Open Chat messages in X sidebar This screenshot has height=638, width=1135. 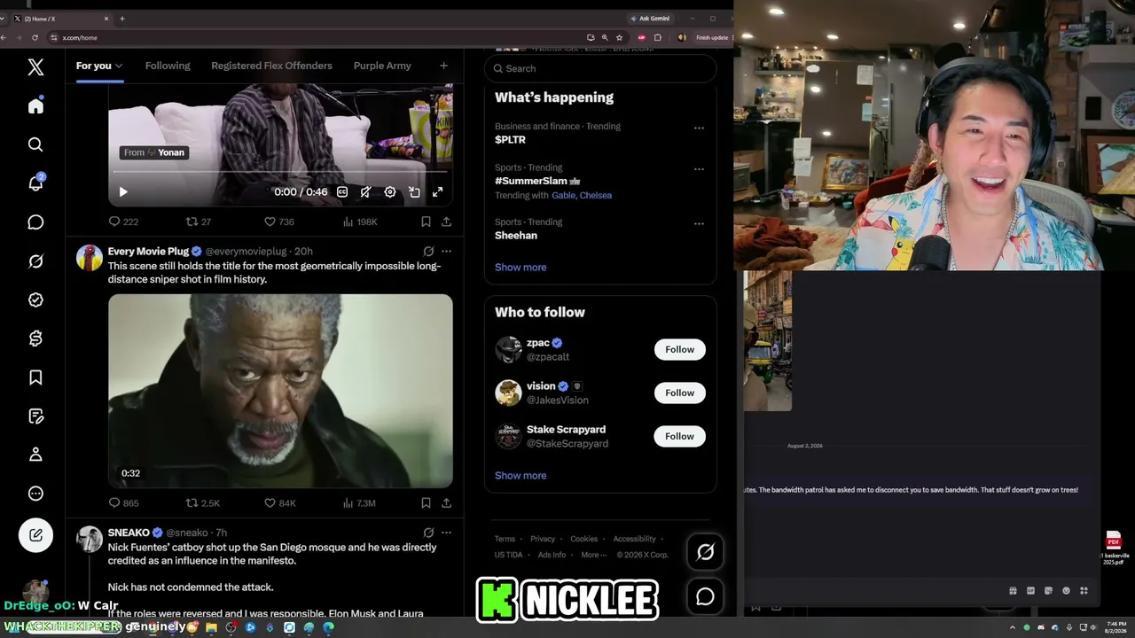[x=35, y=222]
